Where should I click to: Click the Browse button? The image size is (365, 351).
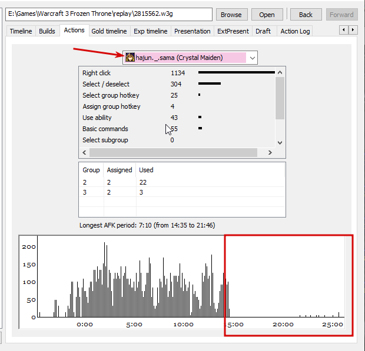231,15
